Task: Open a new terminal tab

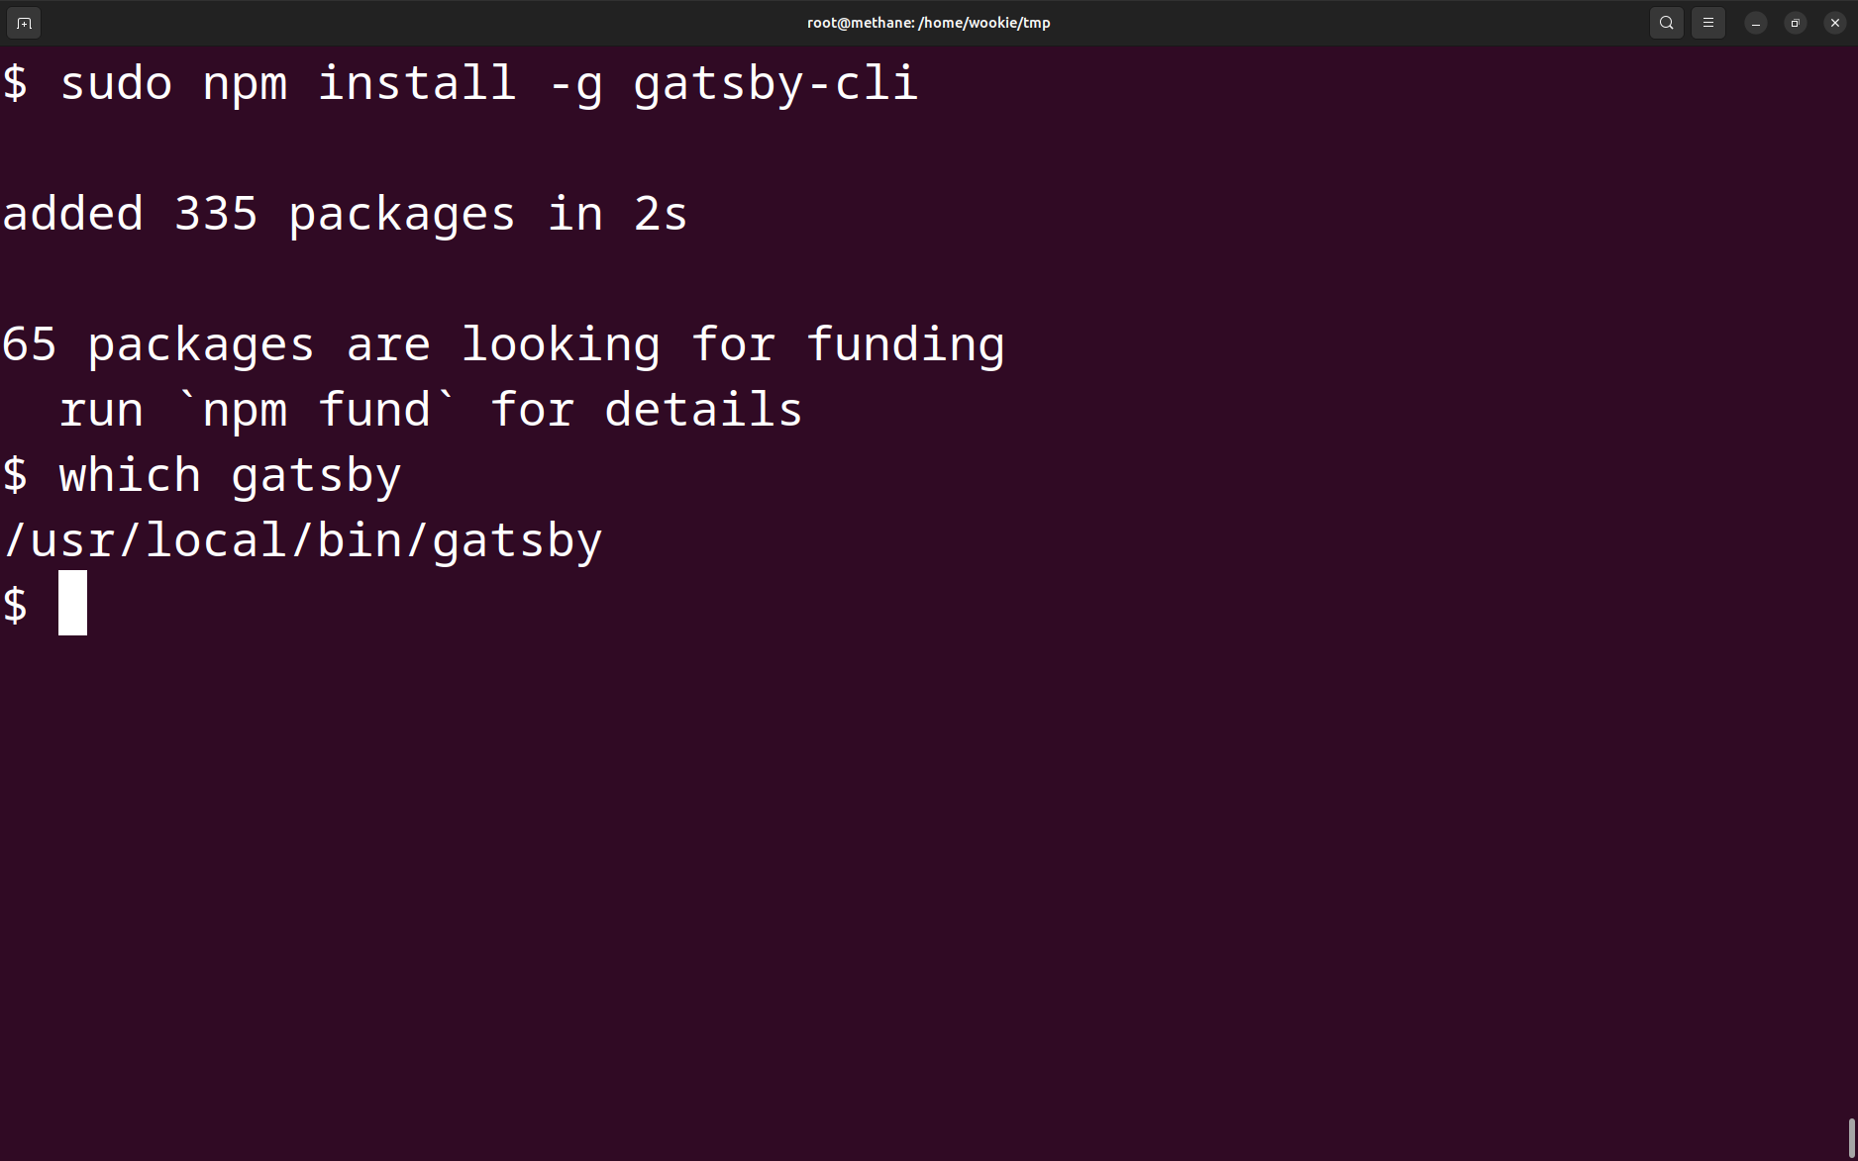Action: (23, 22)
